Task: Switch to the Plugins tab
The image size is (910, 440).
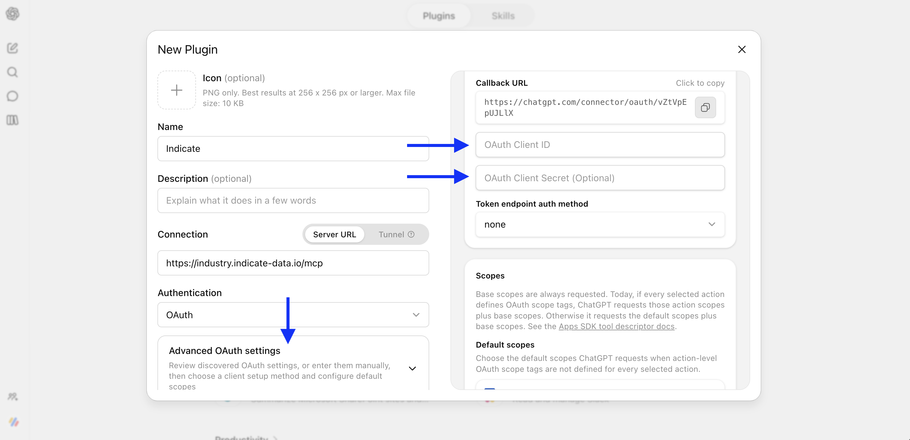Action: (439, 16)
